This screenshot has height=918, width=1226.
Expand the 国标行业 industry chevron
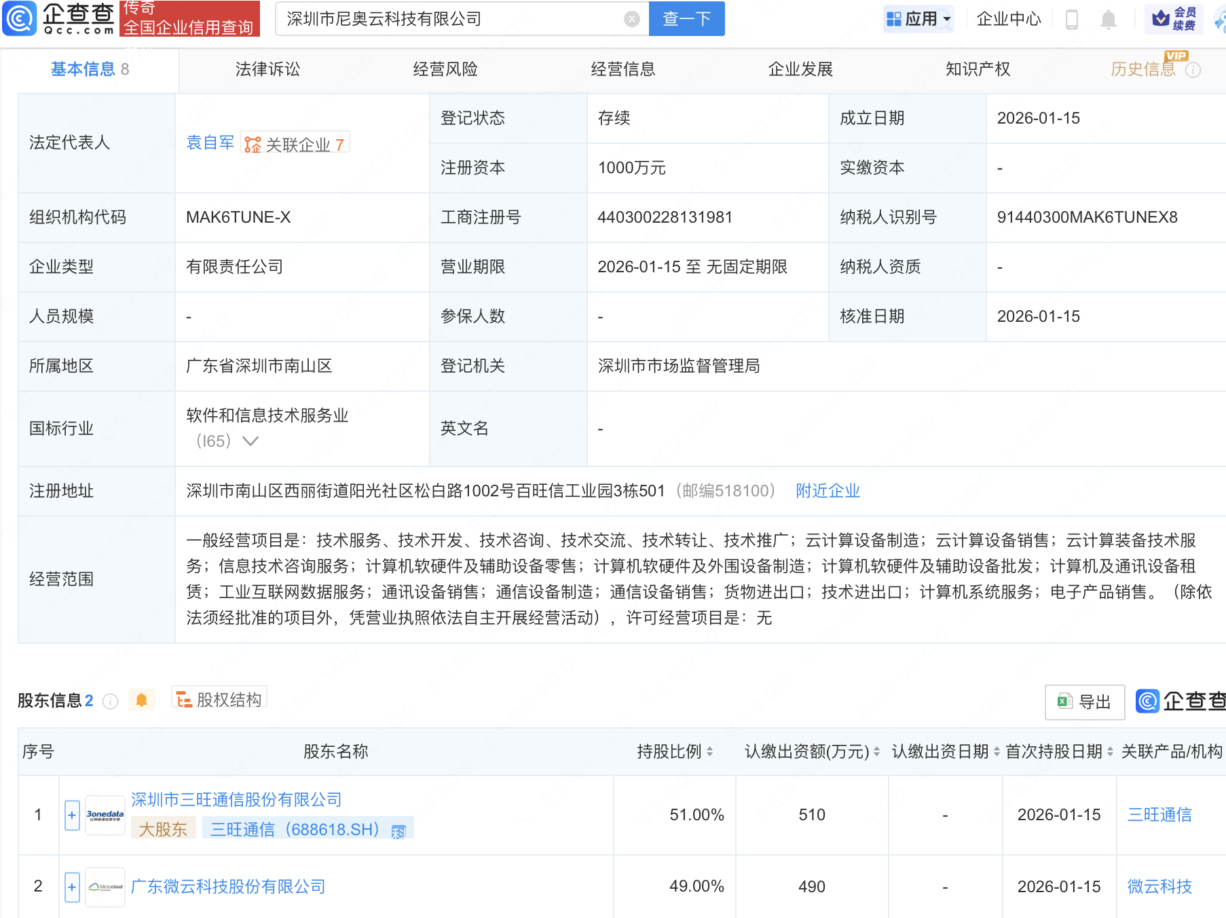pos(250,441)
